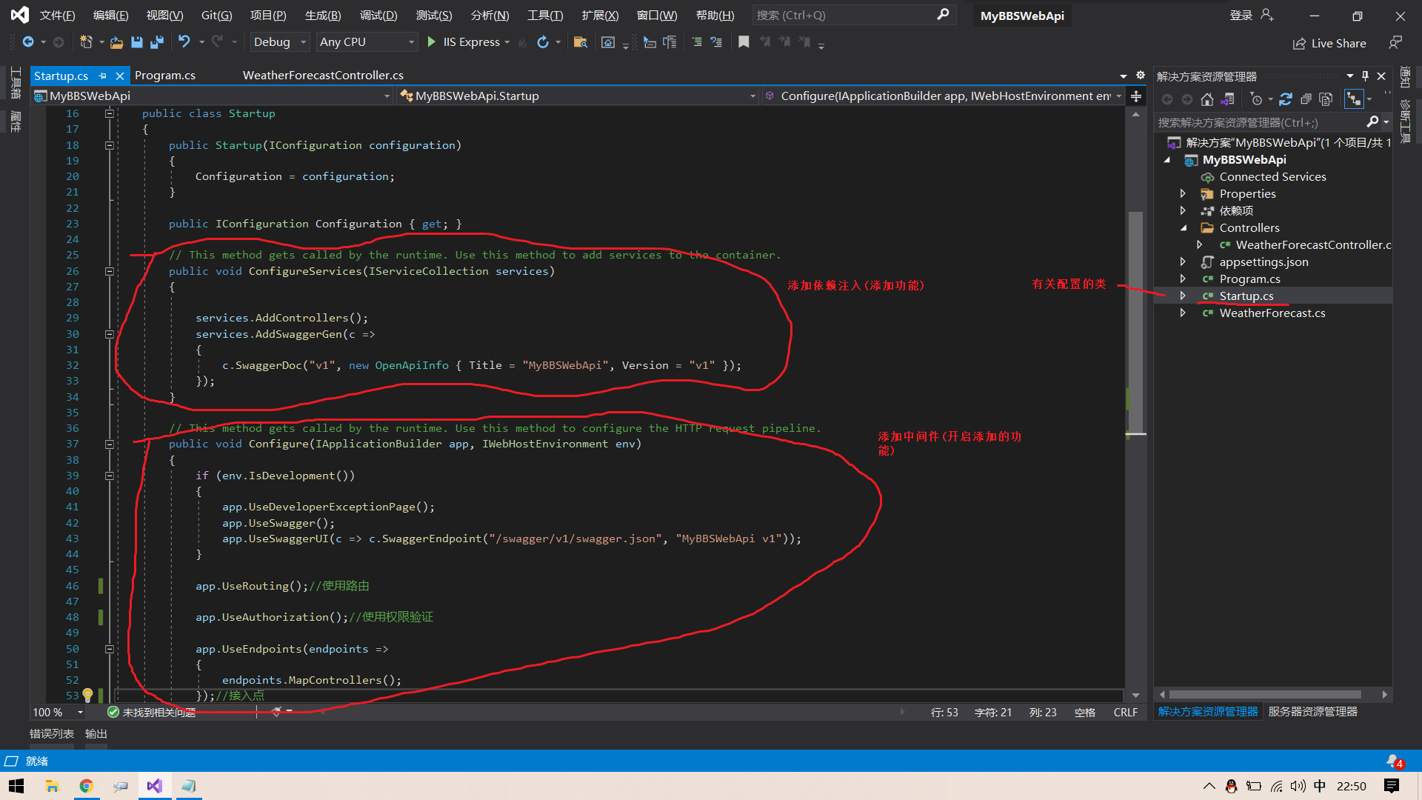
Task: Toggle bookmark on current line
Action: click(744, 42)
